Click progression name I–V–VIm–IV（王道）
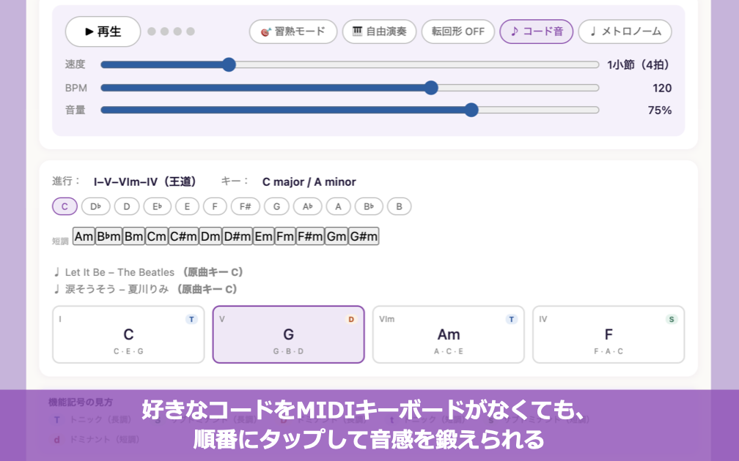This screenshot has width=739, height=461. pyautogui.click(x=144, y=181)
